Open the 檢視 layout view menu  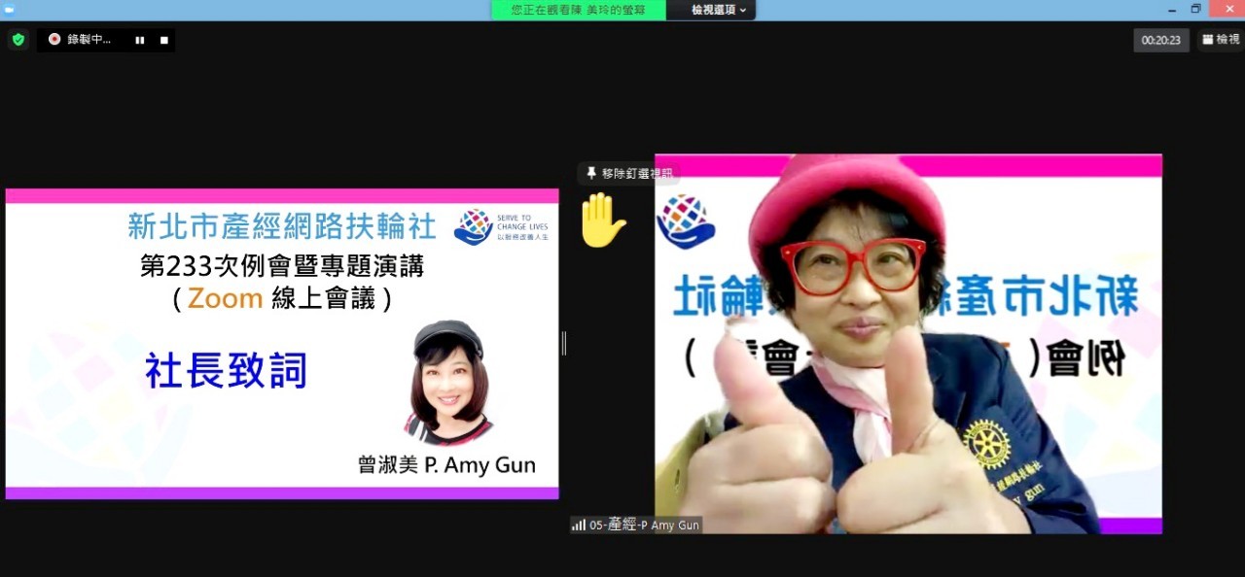point(1221,40)
